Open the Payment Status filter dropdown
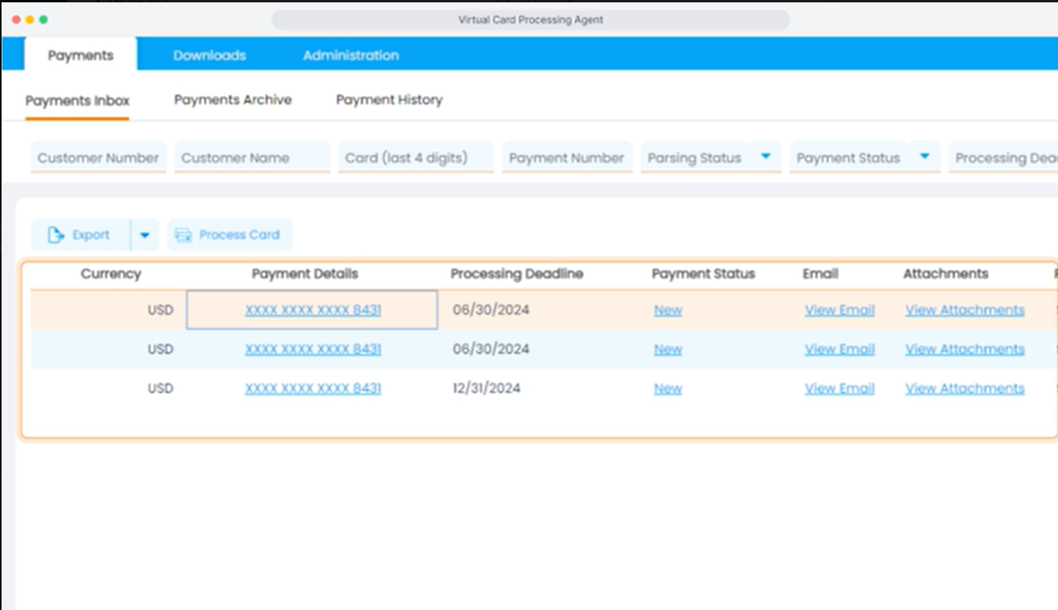The height and width of the screenshot is (610, 1058). [x=924, y=157]
